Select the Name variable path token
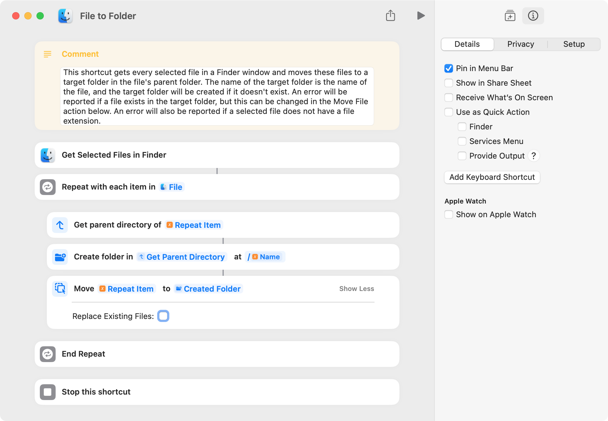This screenshot has width=608, height=421. pyautogui.click(x=265, y=257)
